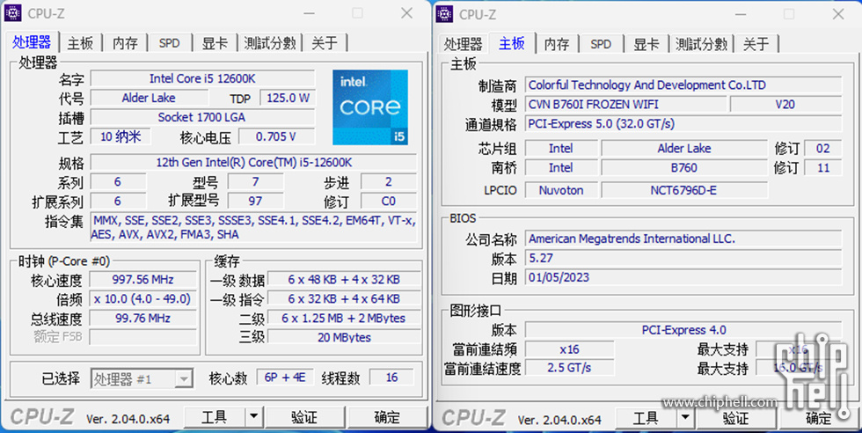Click the 工具 button in the left window
Image resolution: width=862 pixels, height=433 pixels.
pos(215,417)
